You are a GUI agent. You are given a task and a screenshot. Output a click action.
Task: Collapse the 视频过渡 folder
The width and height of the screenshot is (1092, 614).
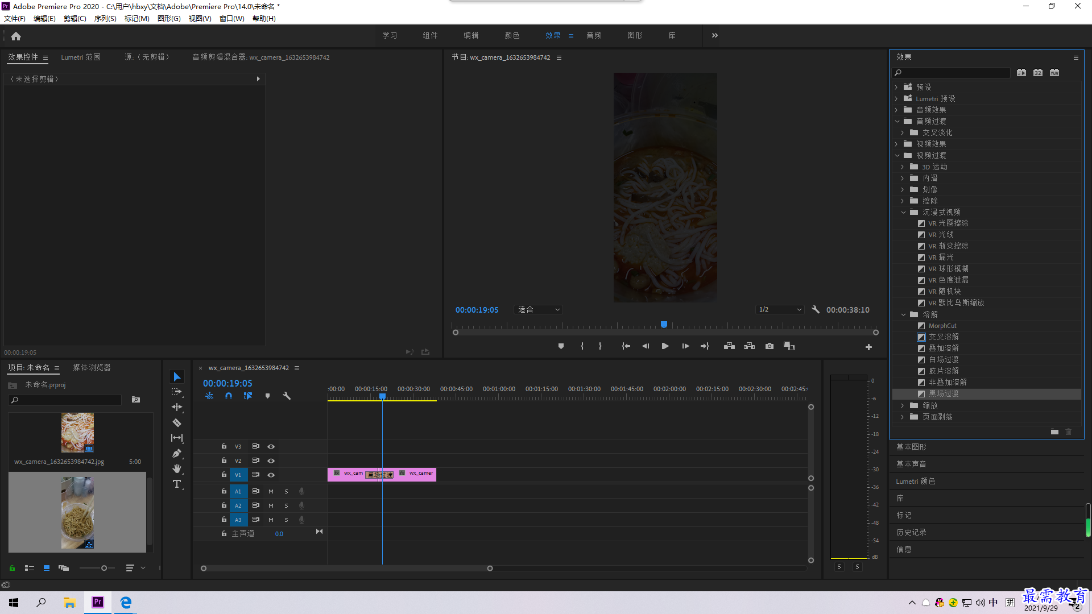pyautogui.click(x=897, y=156)
